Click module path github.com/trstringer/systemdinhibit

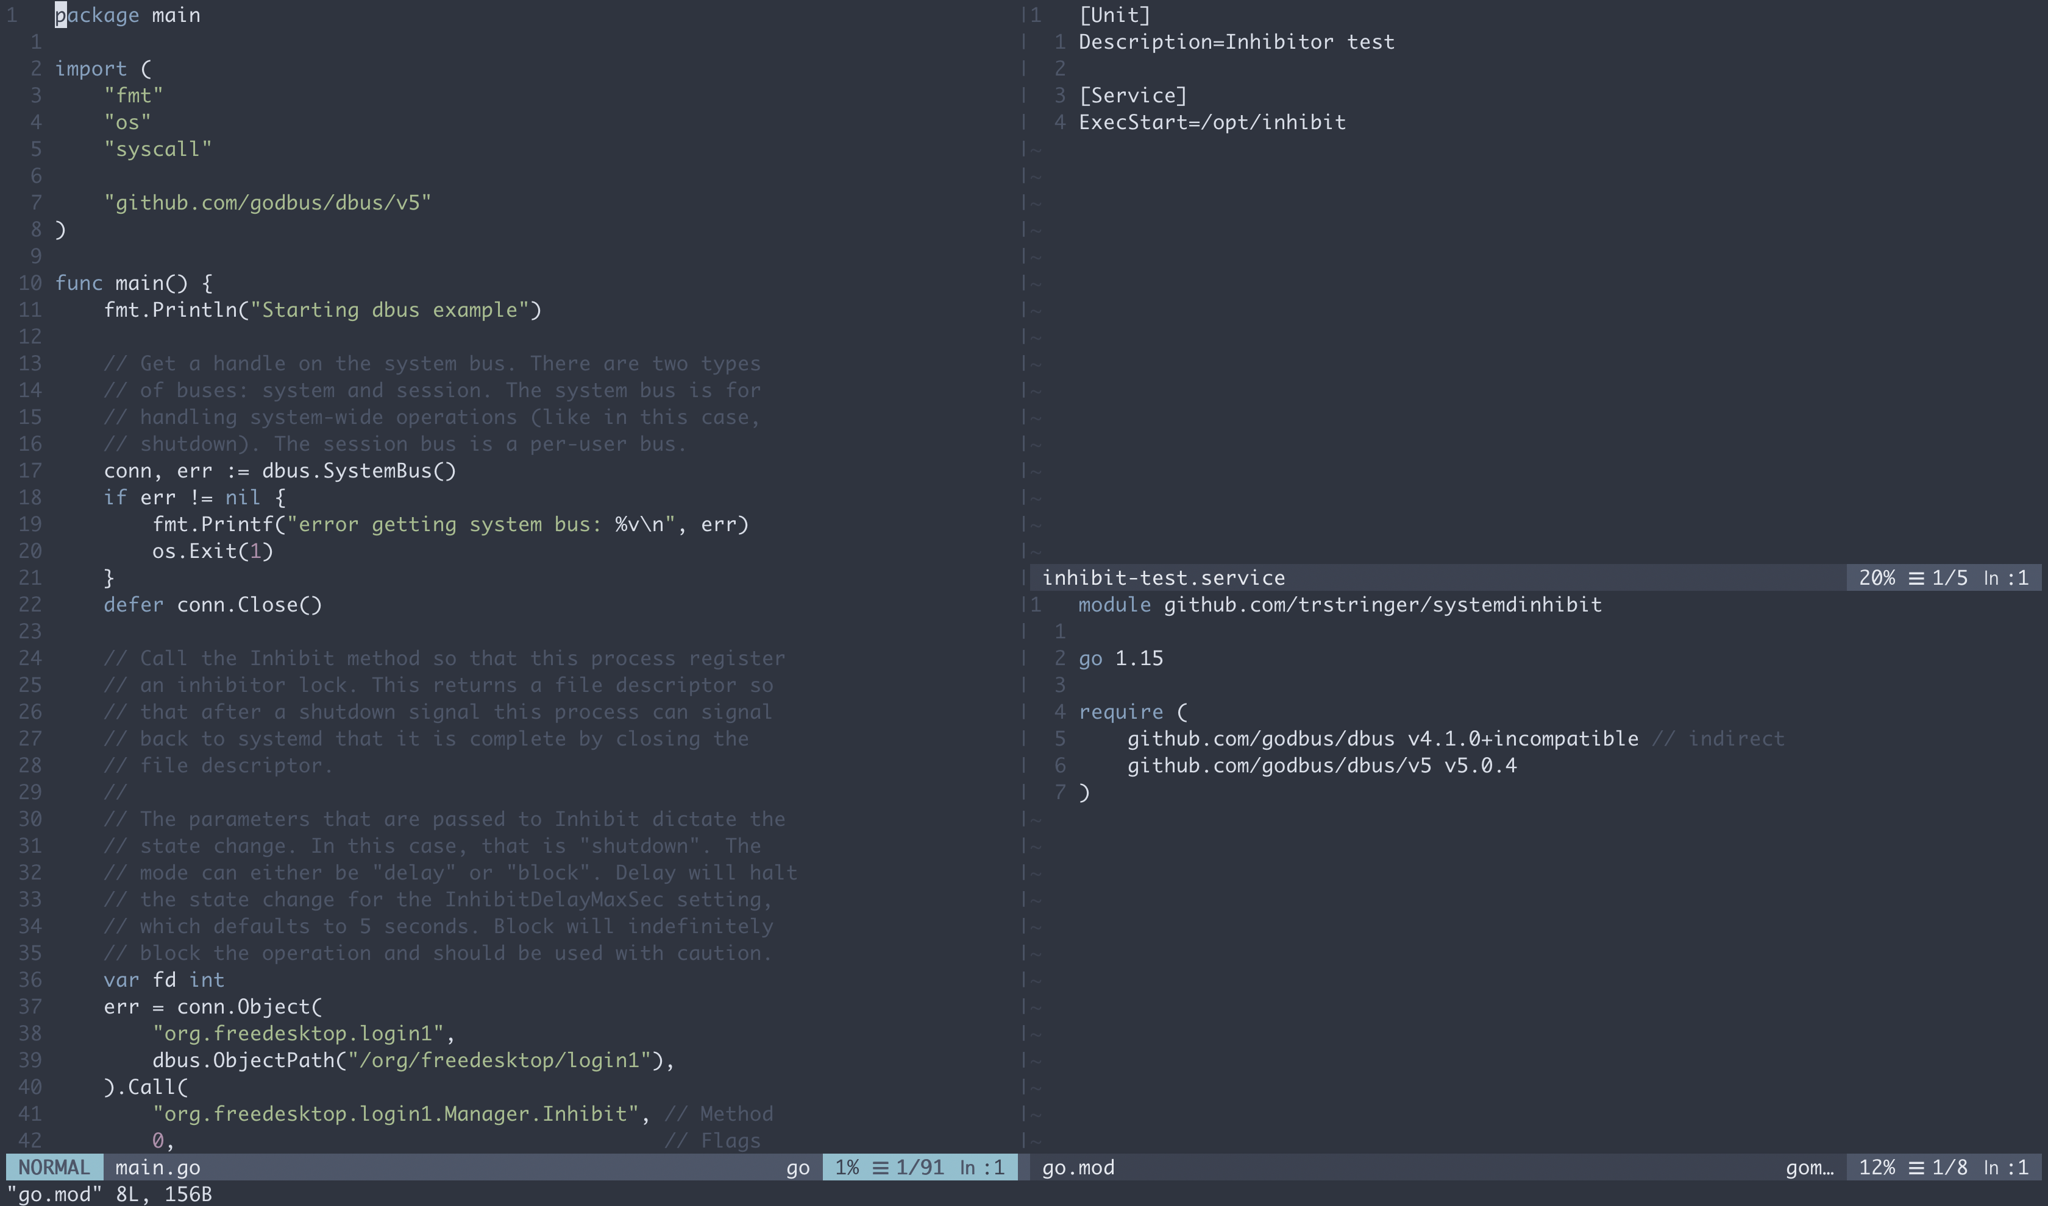tap(1383, 605)
